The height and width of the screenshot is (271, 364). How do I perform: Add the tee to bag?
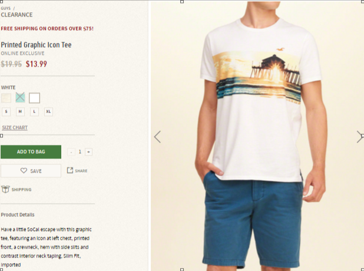[x=31, y=152]
